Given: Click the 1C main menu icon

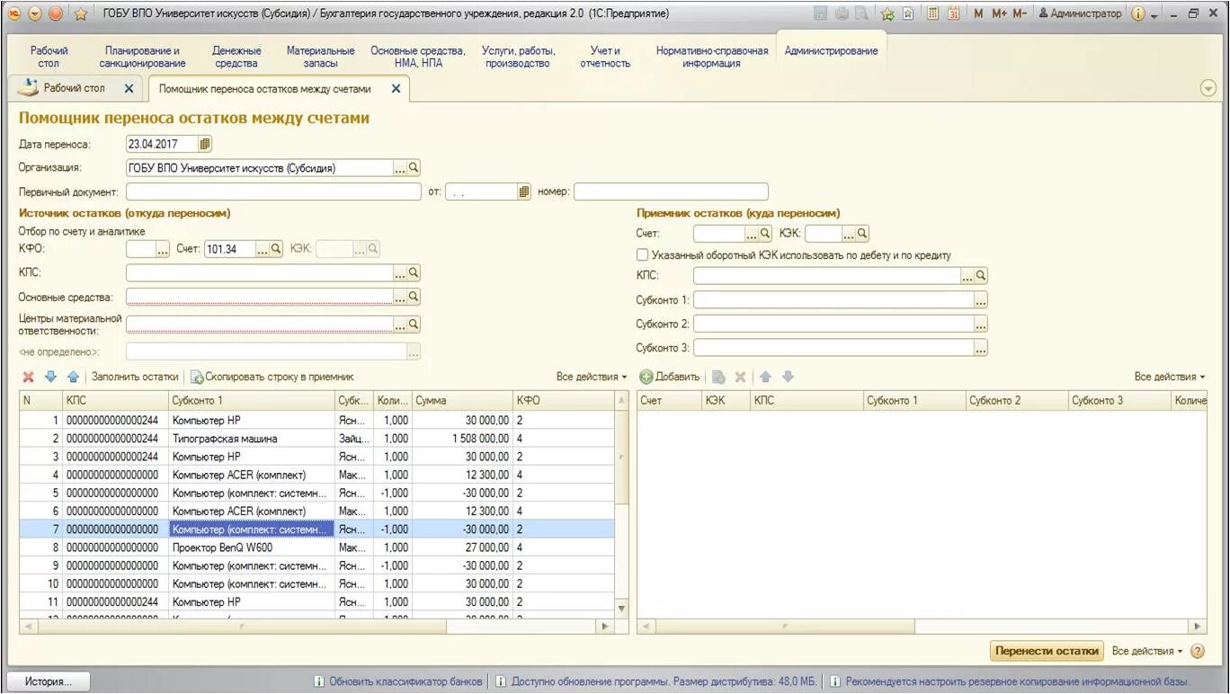Looking at the screenshot, I should coord(14,13).
